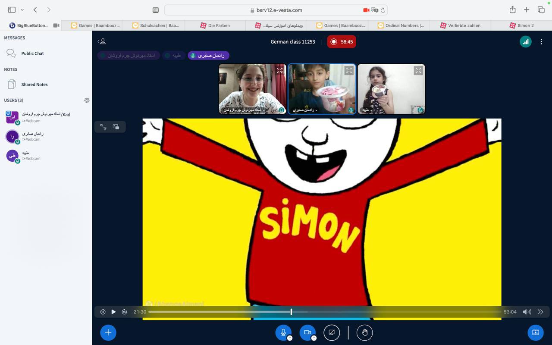Play the shared video
The image size is (552, 345).
pyautogui.click(x=113, y=312)
